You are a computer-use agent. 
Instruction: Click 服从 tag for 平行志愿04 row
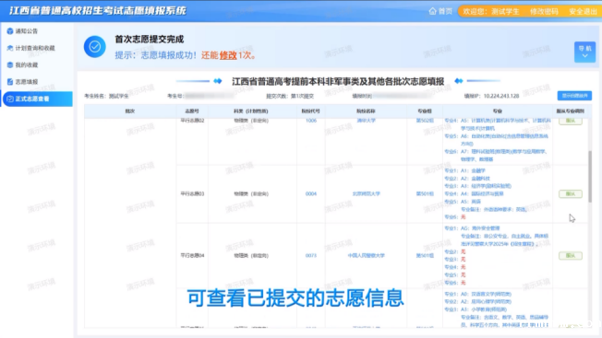coord(570,255)
